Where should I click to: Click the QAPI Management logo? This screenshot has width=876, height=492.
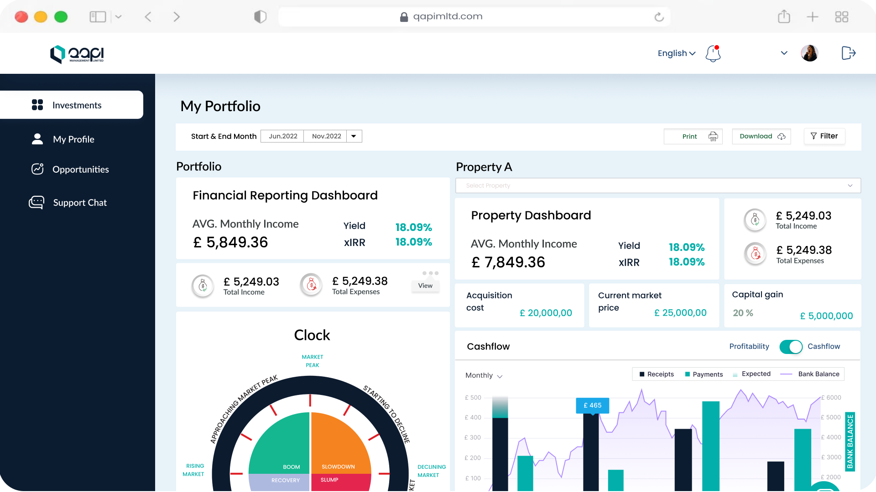point(77,54)
